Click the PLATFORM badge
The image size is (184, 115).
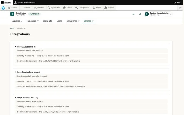[x=34, y=14]
